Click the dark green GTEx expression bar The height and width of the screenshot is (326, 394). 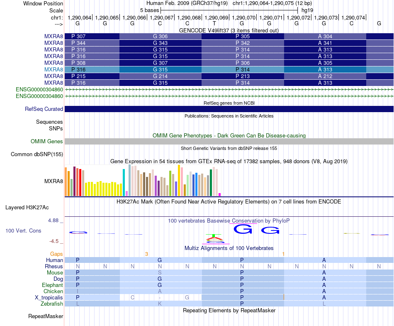pos(211,183)
